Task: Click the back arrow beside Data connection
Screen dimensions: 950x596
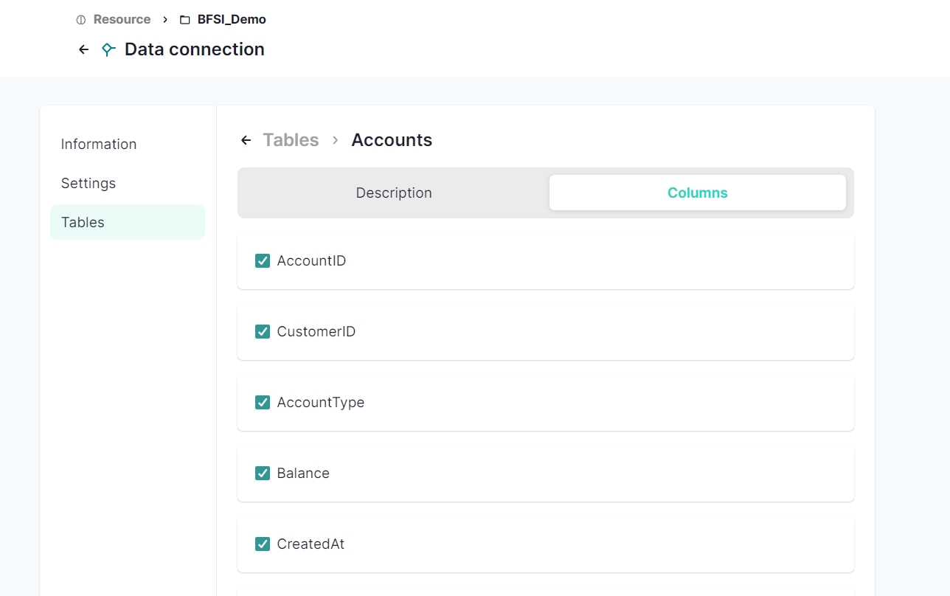Action: [x=83, y=49]
